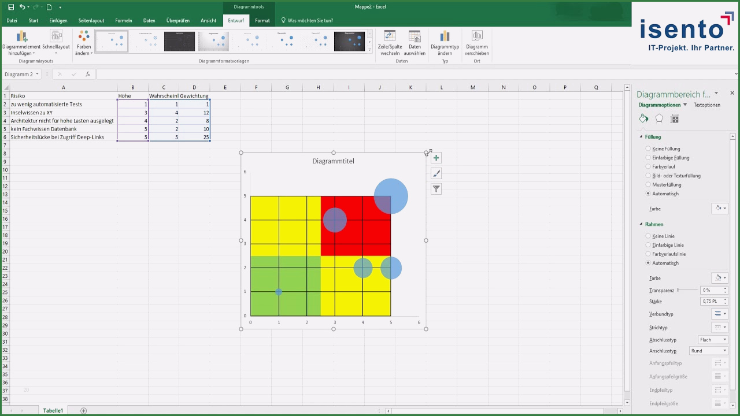Screen dimensions: 740x416
Task: Click the Tabelle1 sheet tab
Action: 53,411
